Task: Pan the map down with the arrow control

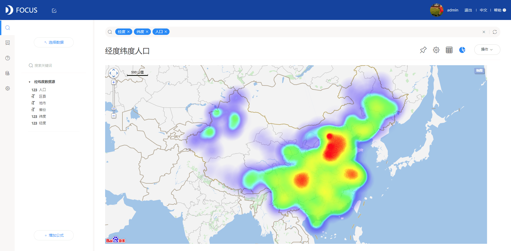Action: pyautogui.click(x=114, y=76)
